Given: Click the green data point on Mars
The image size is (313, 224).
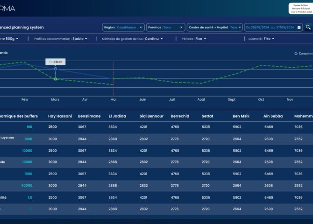Looking at the screenshot, I should pyautogui.click(x=56, y=79).
